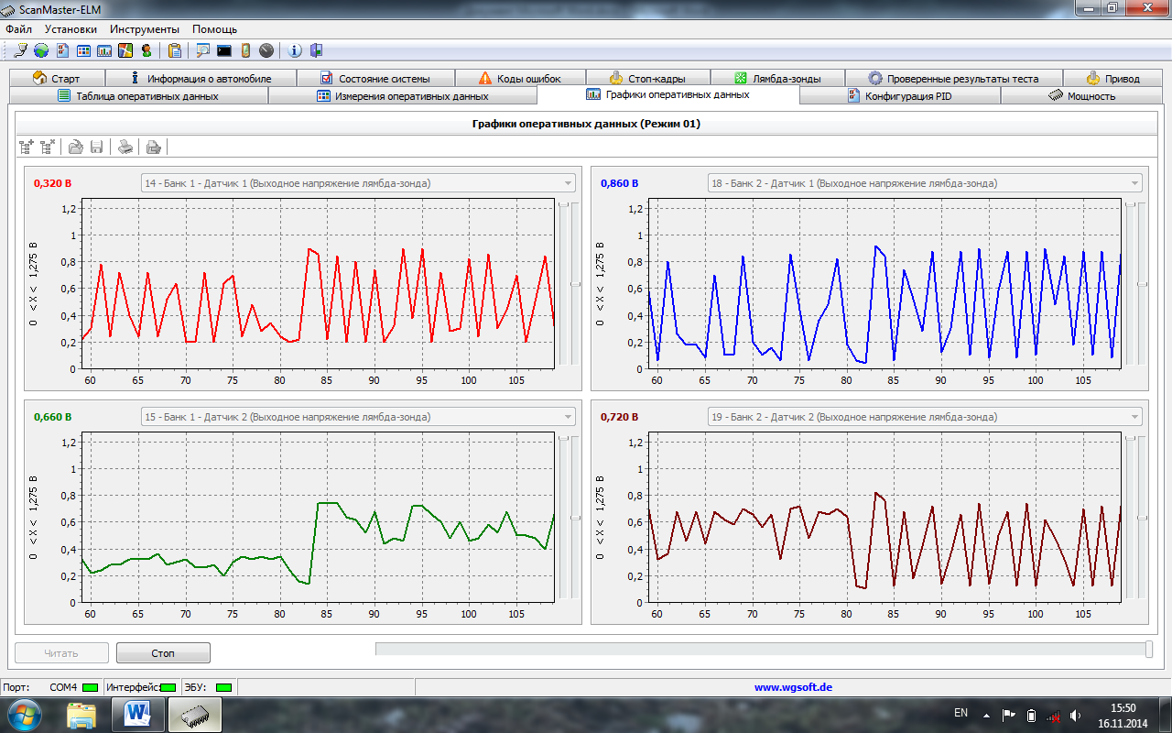Click the vertical slider beside the red graph
The image size is (1172, 733).
click(575, 284)
